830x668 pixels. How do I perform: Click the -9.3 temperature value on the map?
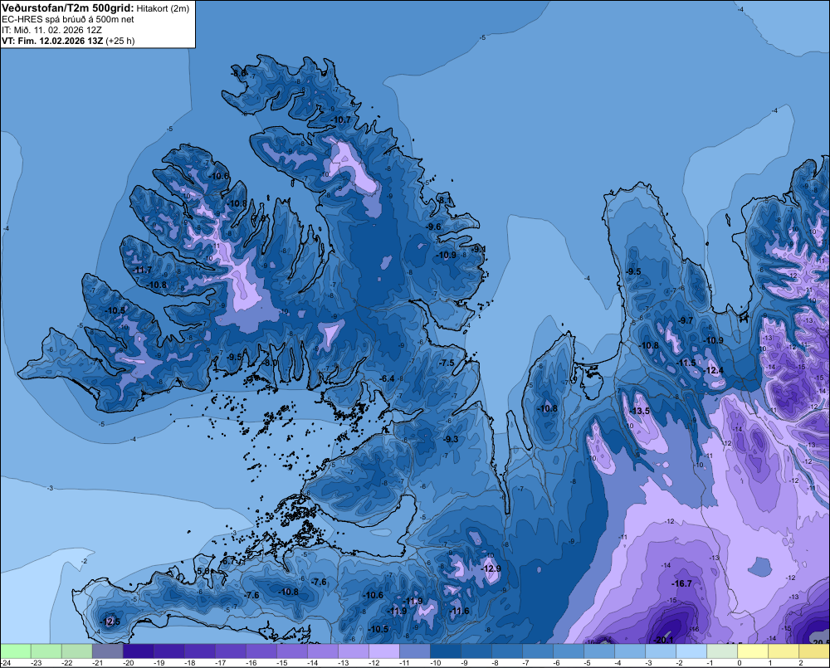click(451, 439)
